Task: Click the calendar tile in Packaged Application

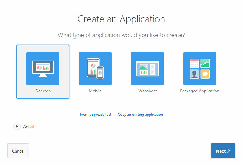Action: click(194, 63)
